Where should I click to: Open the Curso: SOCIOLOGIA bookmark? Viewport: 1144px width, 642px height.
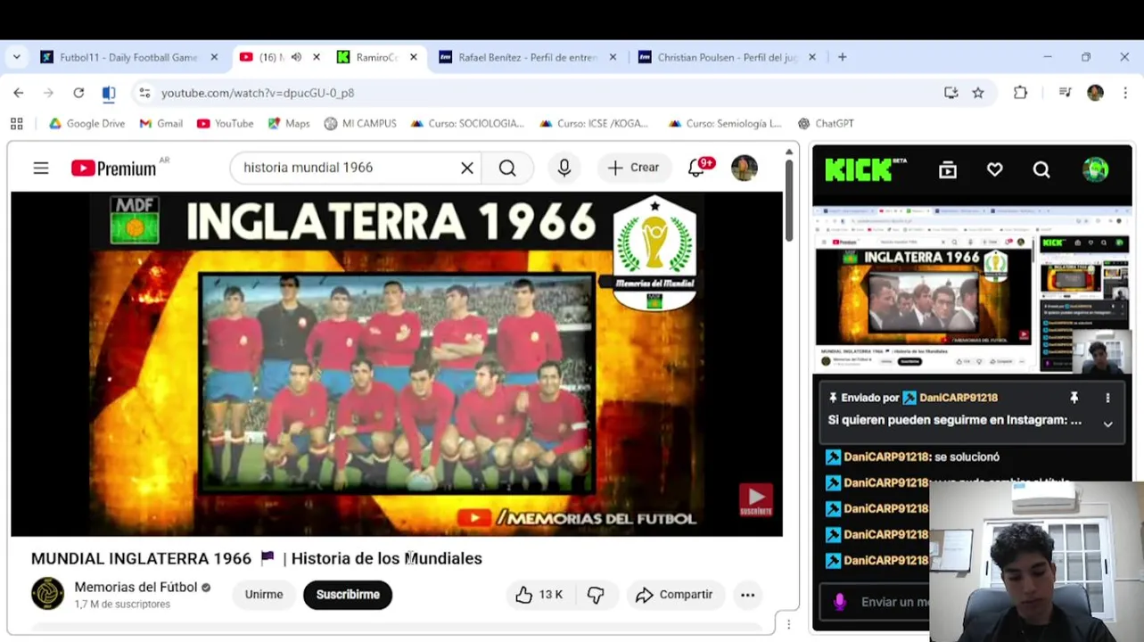[467, 124]
